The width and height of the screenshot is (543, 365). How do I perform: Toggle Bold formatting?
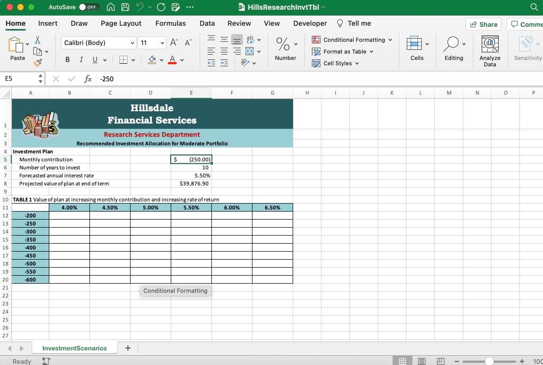tap(67, 60)
